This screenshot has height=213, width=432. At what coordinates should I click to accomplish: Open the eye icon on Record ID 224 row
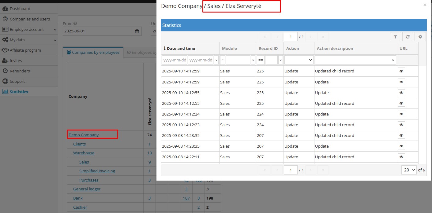(401, 114)
